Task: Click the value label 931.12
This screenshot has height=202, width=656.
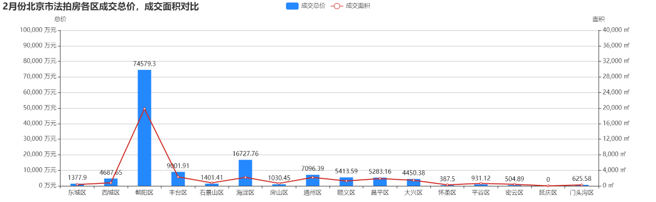Action: point(481,178)
